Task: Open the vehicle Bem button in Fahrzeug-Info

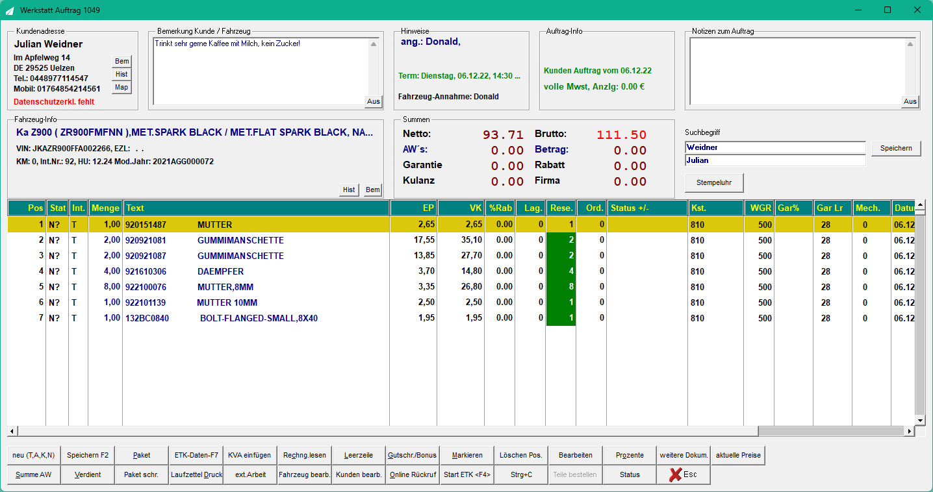Action: click(x=372, y=190)
